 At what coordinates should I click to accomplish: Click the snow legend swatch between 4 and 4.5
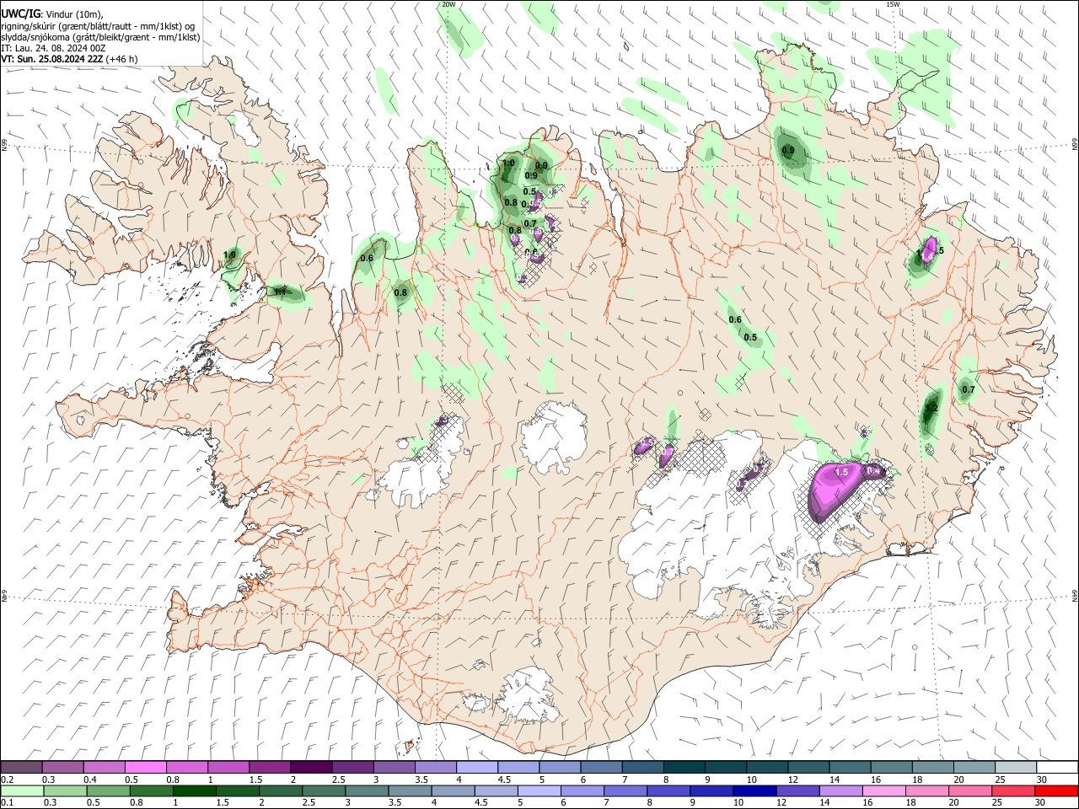(476, 767)
